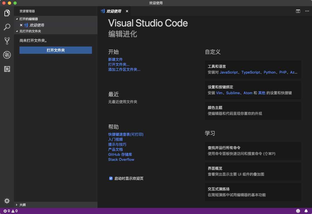Viewport: 312px width, 214px height.
Task: Open the Extensions view icon
Action: tap(7, 69)
